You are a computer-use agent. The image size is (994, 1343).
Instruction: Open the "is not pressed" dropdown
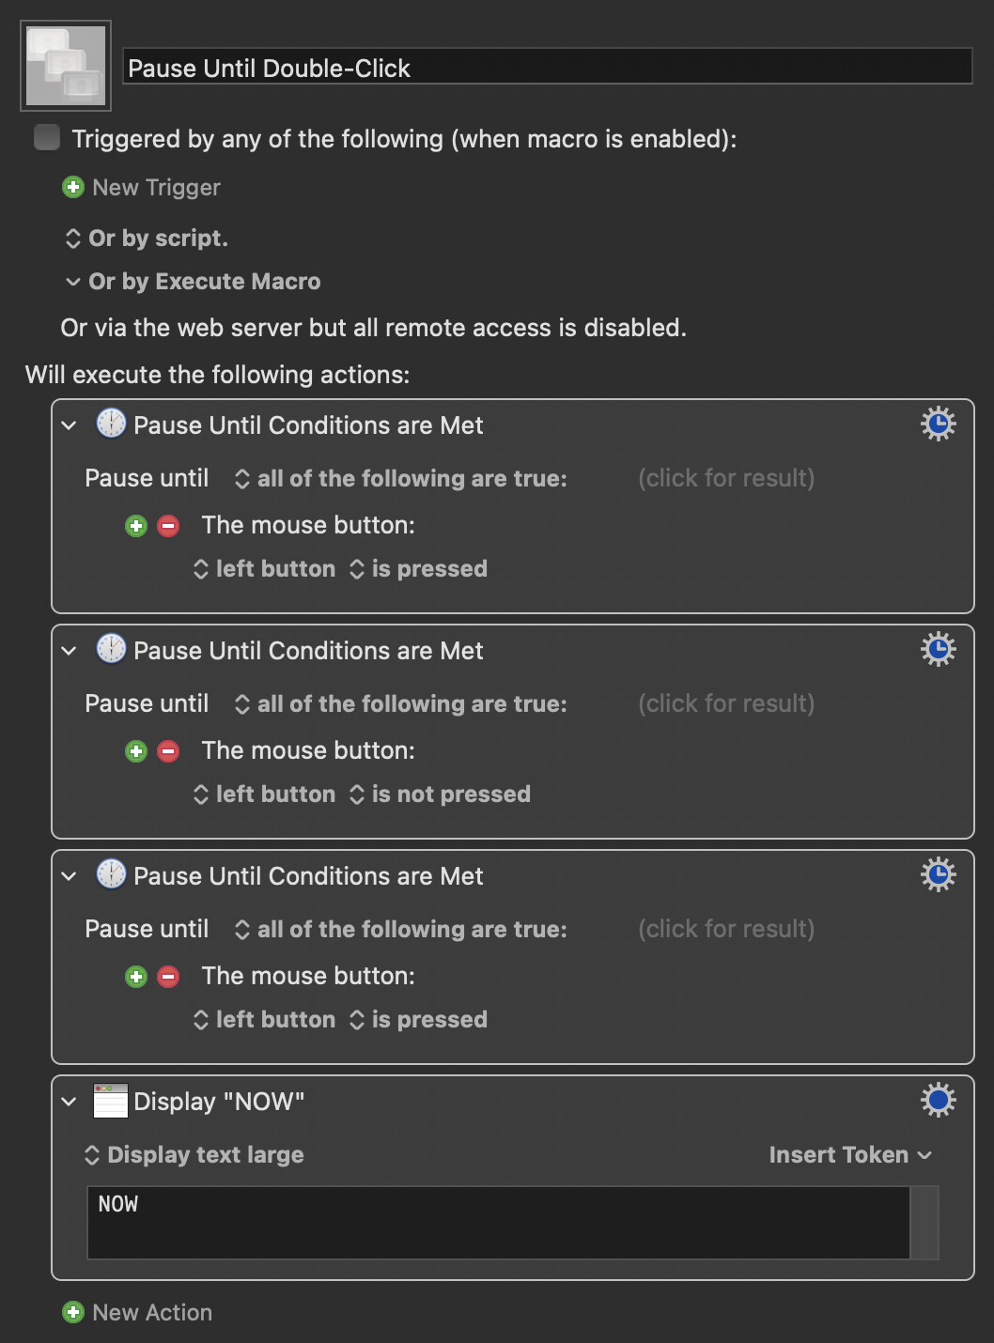click(440, 795)
